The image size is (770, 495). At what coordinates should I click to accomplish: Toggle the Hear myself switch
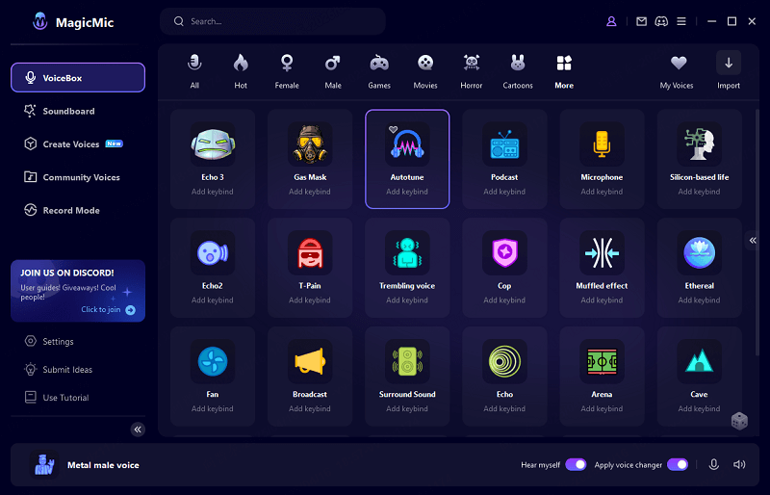(576, 464)
